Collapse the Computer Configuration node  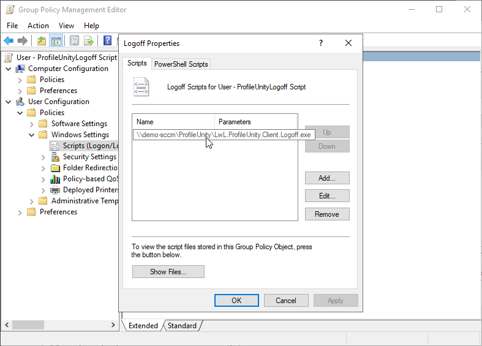pyautogui.click(x=9, y=69)
